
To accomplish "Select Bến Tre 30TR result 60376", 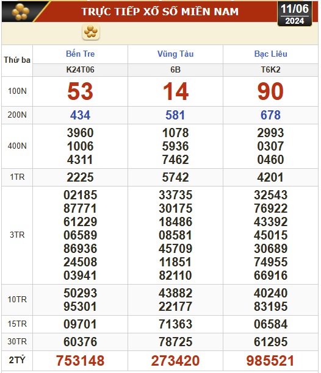I will (81, 342).
